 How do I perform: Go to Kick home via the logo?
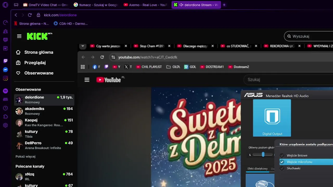click(39, 36)
